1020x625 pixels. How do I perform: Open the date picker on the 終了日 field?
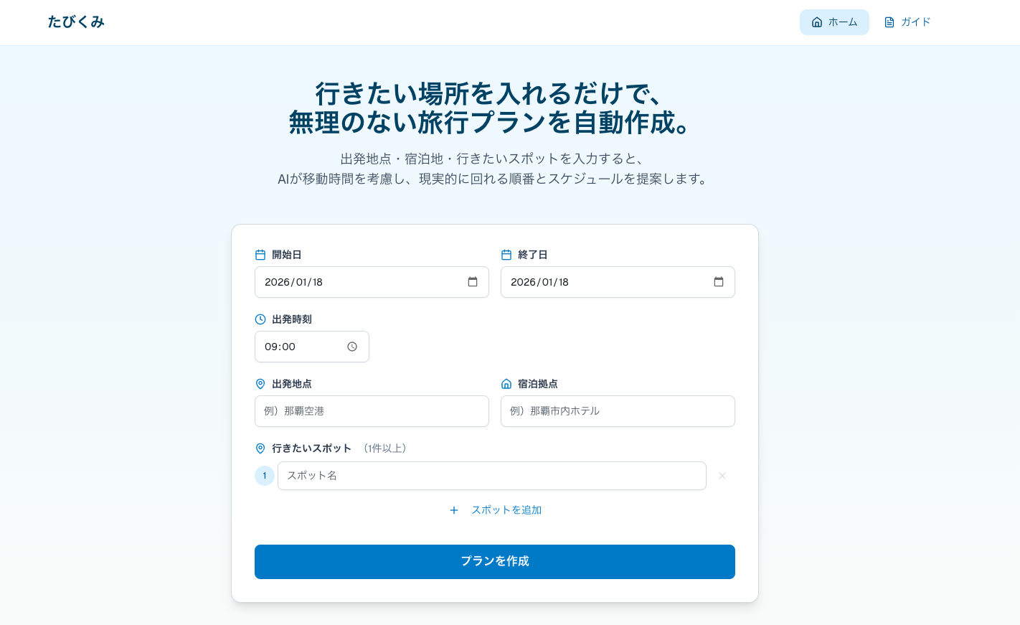click(719, 282)
